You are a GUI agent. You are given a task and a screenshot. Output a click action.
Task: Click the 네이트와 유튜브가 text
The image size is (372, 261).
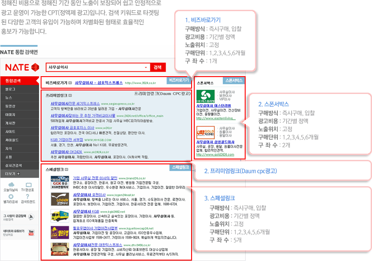tap(14, 231)
